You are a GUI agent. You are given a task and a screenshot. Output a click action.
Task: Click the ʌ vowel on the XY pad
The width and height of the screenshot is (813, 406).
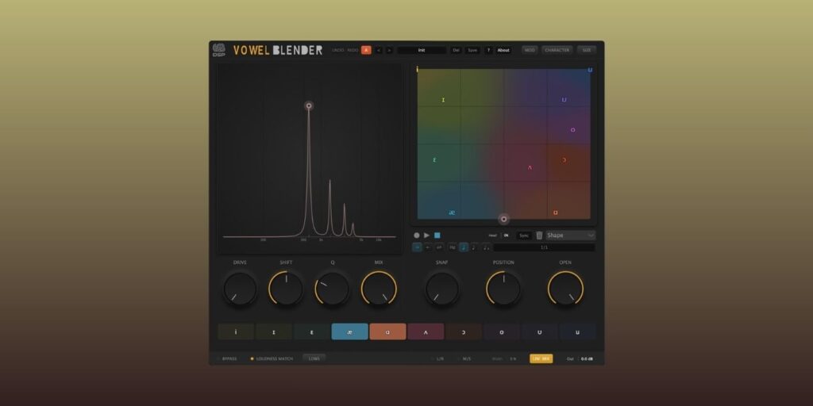tap(530, 167)
